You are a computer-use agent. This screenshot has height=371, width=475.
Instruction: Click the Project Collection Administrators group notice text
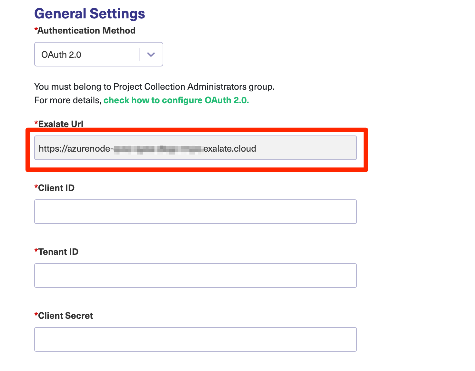(x=154, y=87)
